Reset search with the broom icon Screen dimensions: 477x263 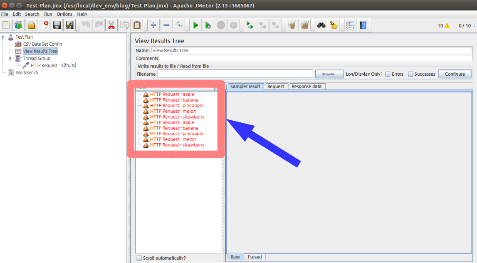334,25
